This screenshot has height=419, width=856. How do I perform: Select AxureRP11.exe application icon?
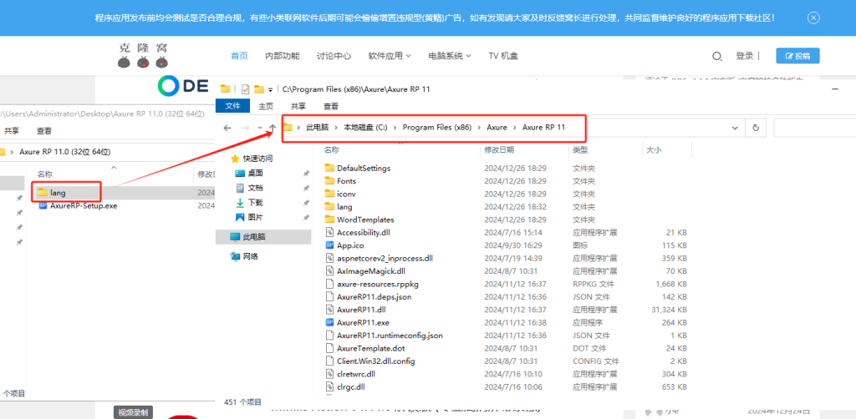(329, 322)
